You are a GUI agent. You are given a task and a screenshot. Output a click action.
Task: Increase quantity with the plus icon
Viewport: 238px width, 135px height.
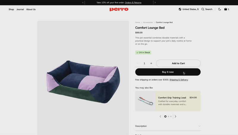pyautogui.click(x=151, y=63)
